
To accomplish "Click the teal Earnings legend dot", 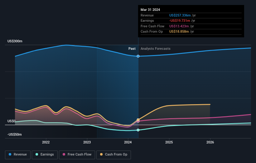I will [37, 154].
